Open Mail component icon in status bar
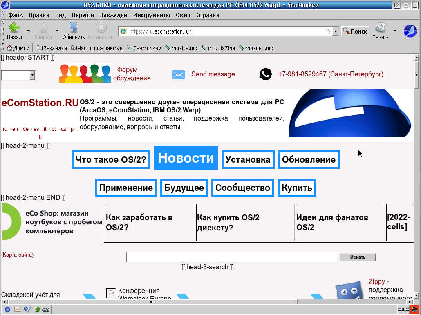 [x=18, y=309]
